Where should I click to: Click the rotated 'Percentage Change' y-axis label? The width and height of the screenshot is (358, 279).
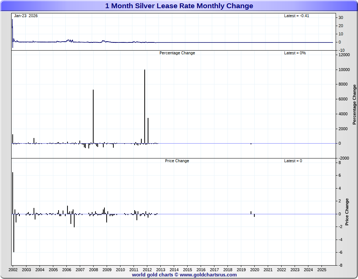354,105
